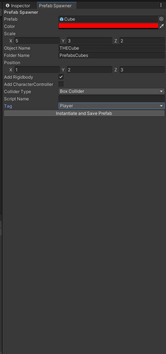Click the Add Rigidbody label
Image resolution: width=166 pixels, height=354 pixels.
(x=18, y=77)
